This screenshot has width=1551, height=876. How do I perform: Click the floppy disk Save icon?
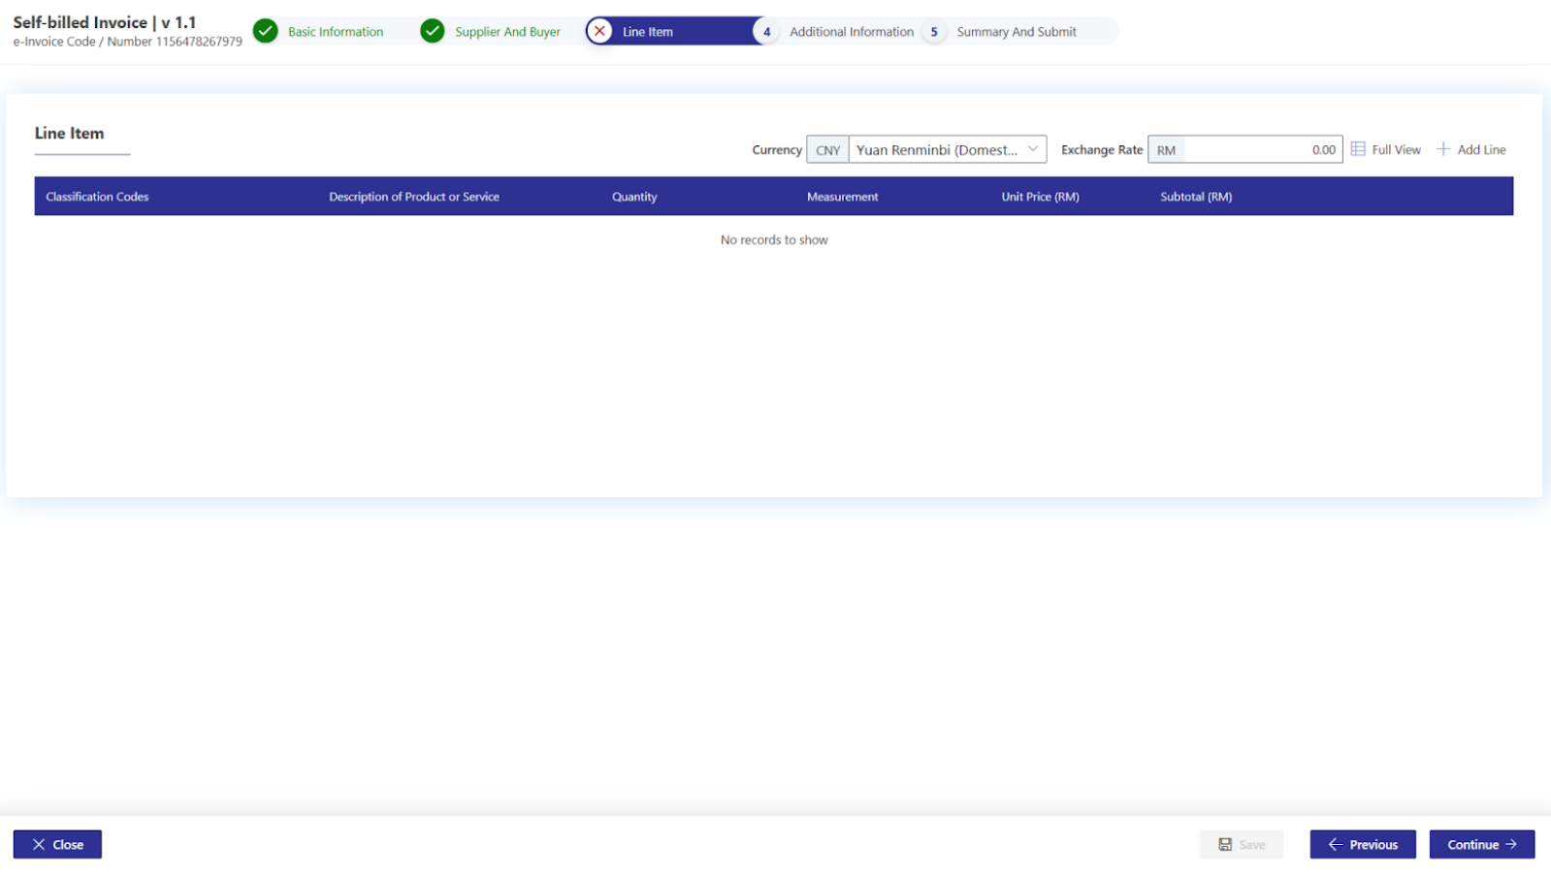1225,844
